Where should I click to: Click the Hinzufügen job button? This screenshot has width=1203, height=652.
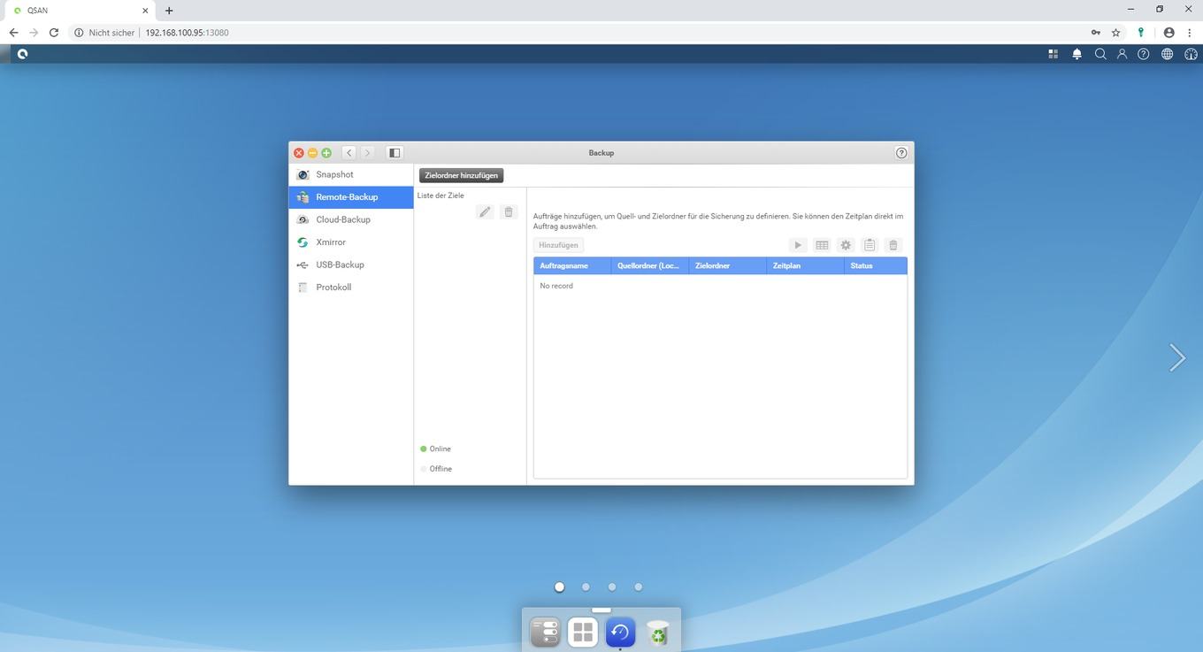[x=558, y=245]
